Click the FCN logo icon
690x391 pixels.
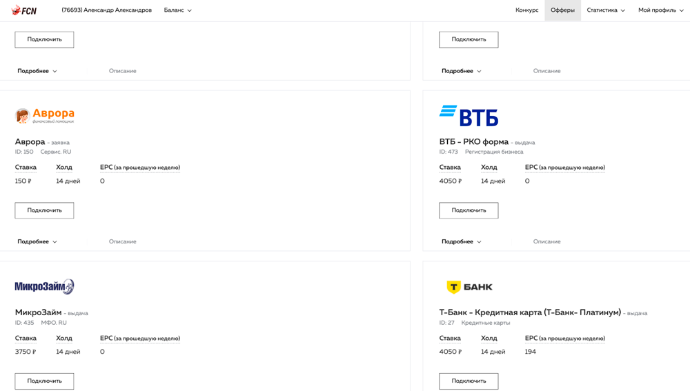[23, 10]
